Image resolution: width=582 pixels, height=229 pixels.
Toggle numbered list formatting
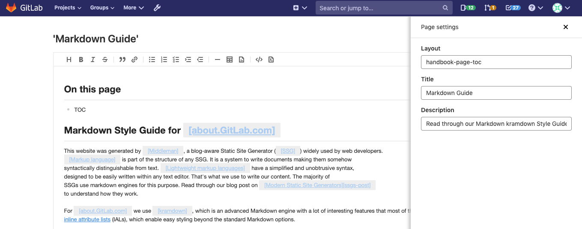[x=164, y=60]
